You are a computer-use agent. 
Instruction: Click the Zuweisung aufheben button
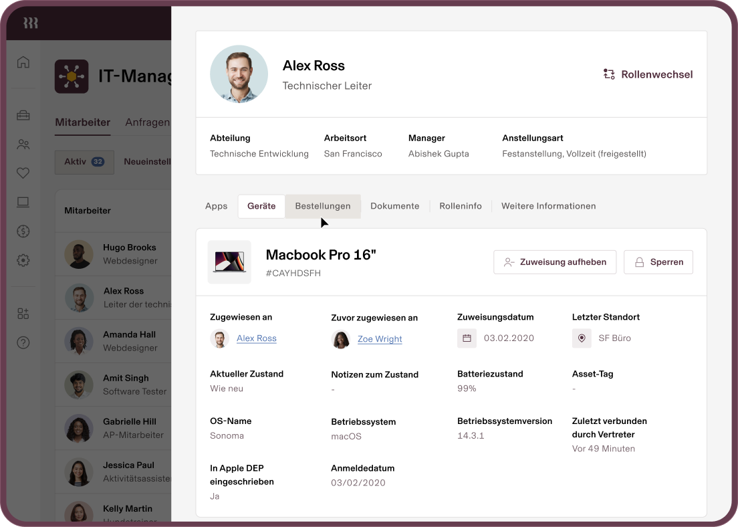click(555, 262)
